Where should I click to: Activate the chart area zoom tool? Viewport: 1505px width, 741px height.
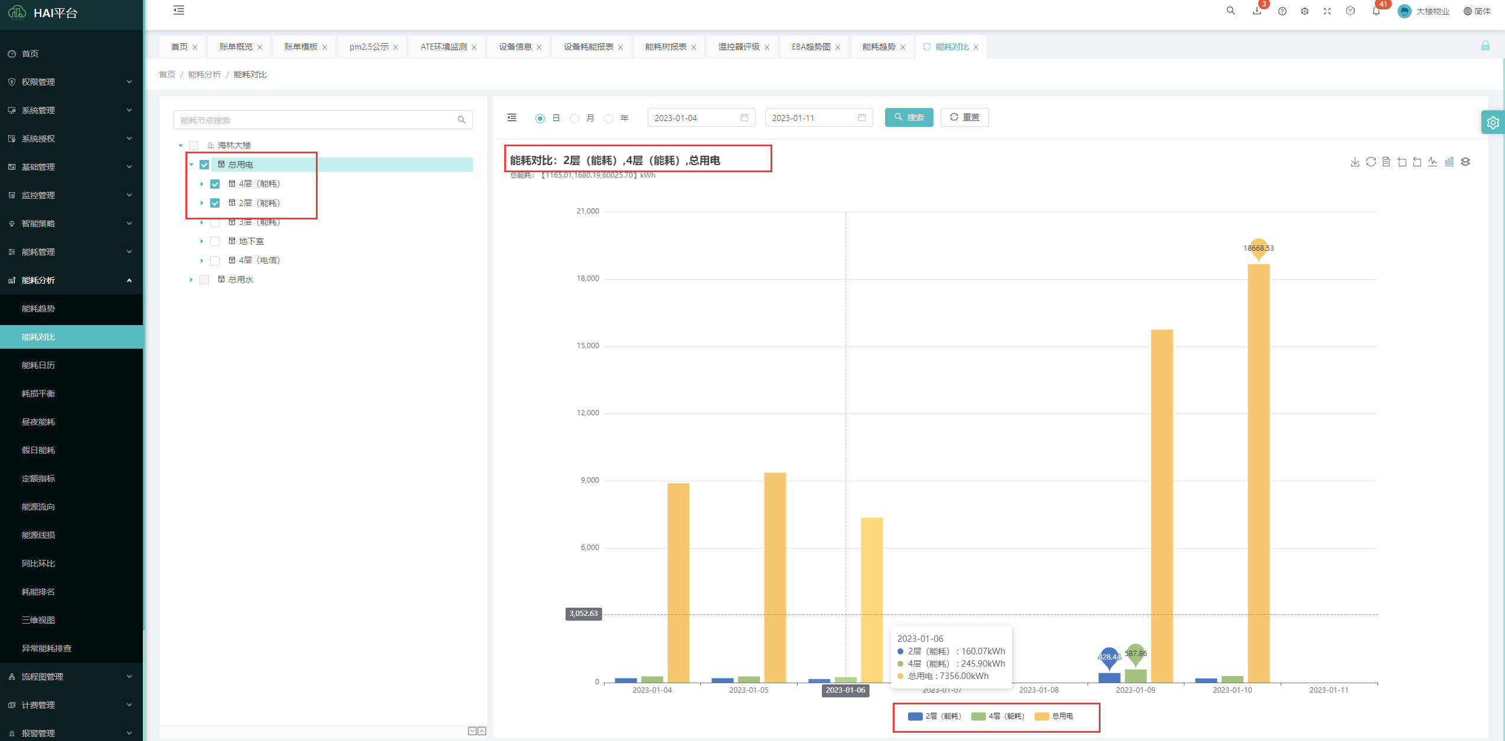point(1402,162)
